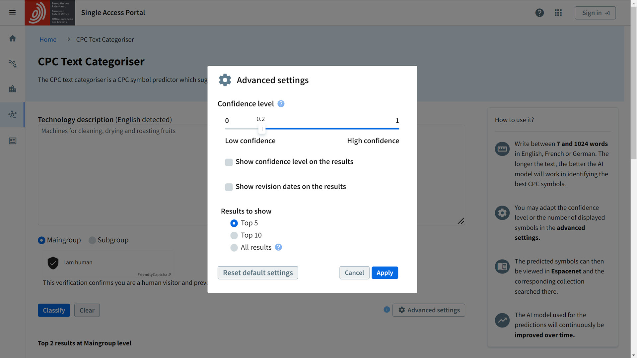
Task: Click the gear icon in Advanced settings dialog
Action: tap(225, 80)
